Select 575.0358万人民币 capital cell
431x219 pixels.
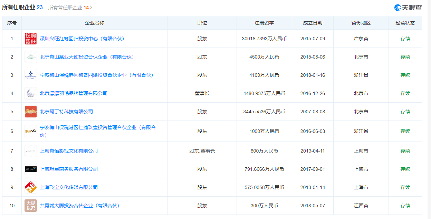coord(264,187)
